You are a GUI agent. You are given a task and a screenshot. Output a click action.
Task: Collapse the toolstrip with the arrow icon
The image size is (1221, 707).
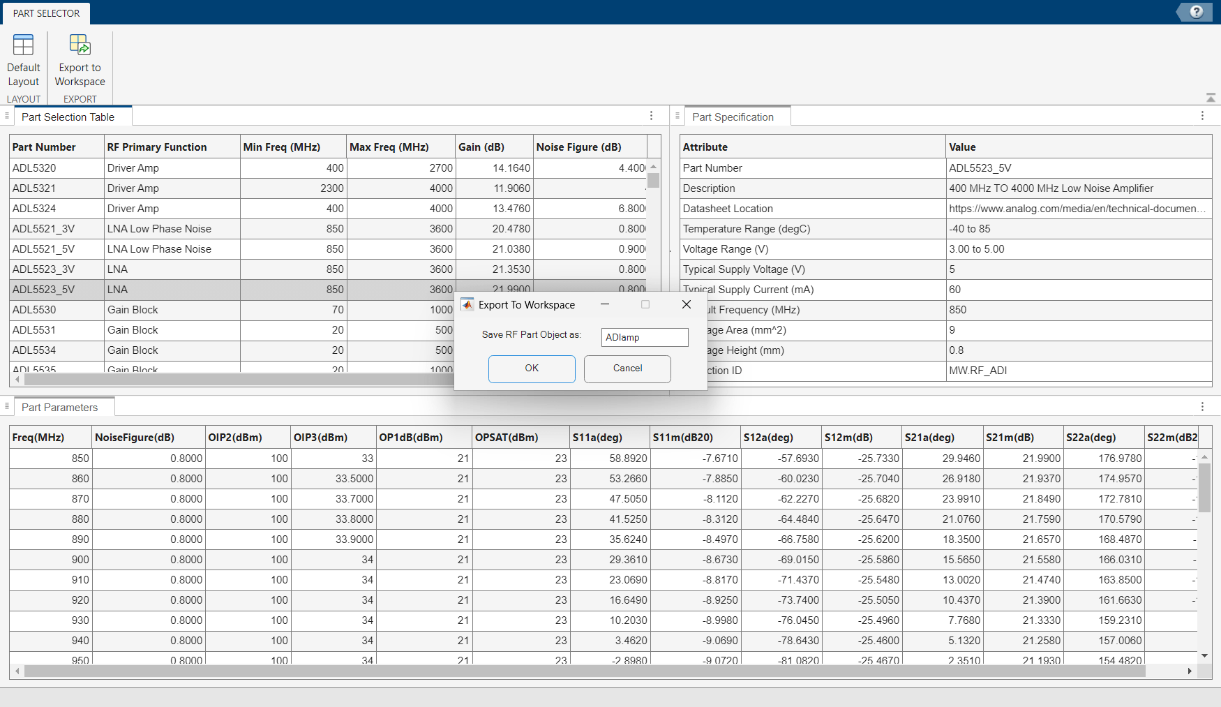pyautogui.click(x=1211, y=98)
